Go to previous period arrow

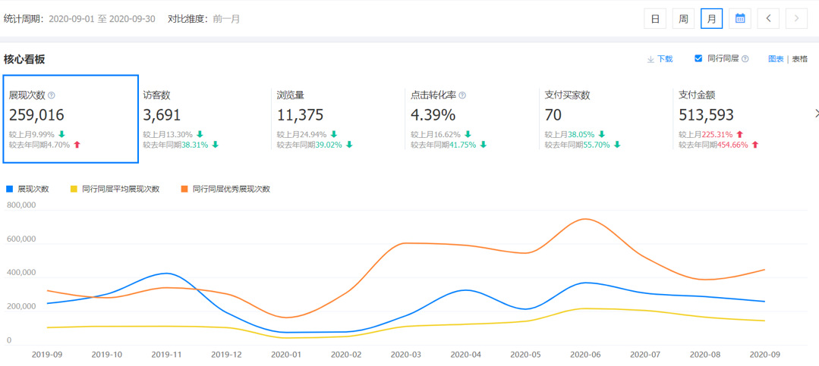coord(768,19)
